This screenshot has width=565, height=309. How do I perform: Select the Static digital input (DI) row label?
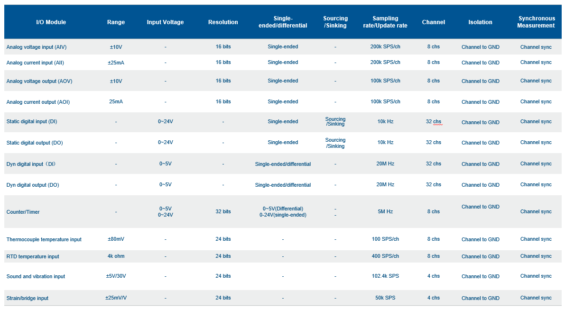(x=32, y=122)
